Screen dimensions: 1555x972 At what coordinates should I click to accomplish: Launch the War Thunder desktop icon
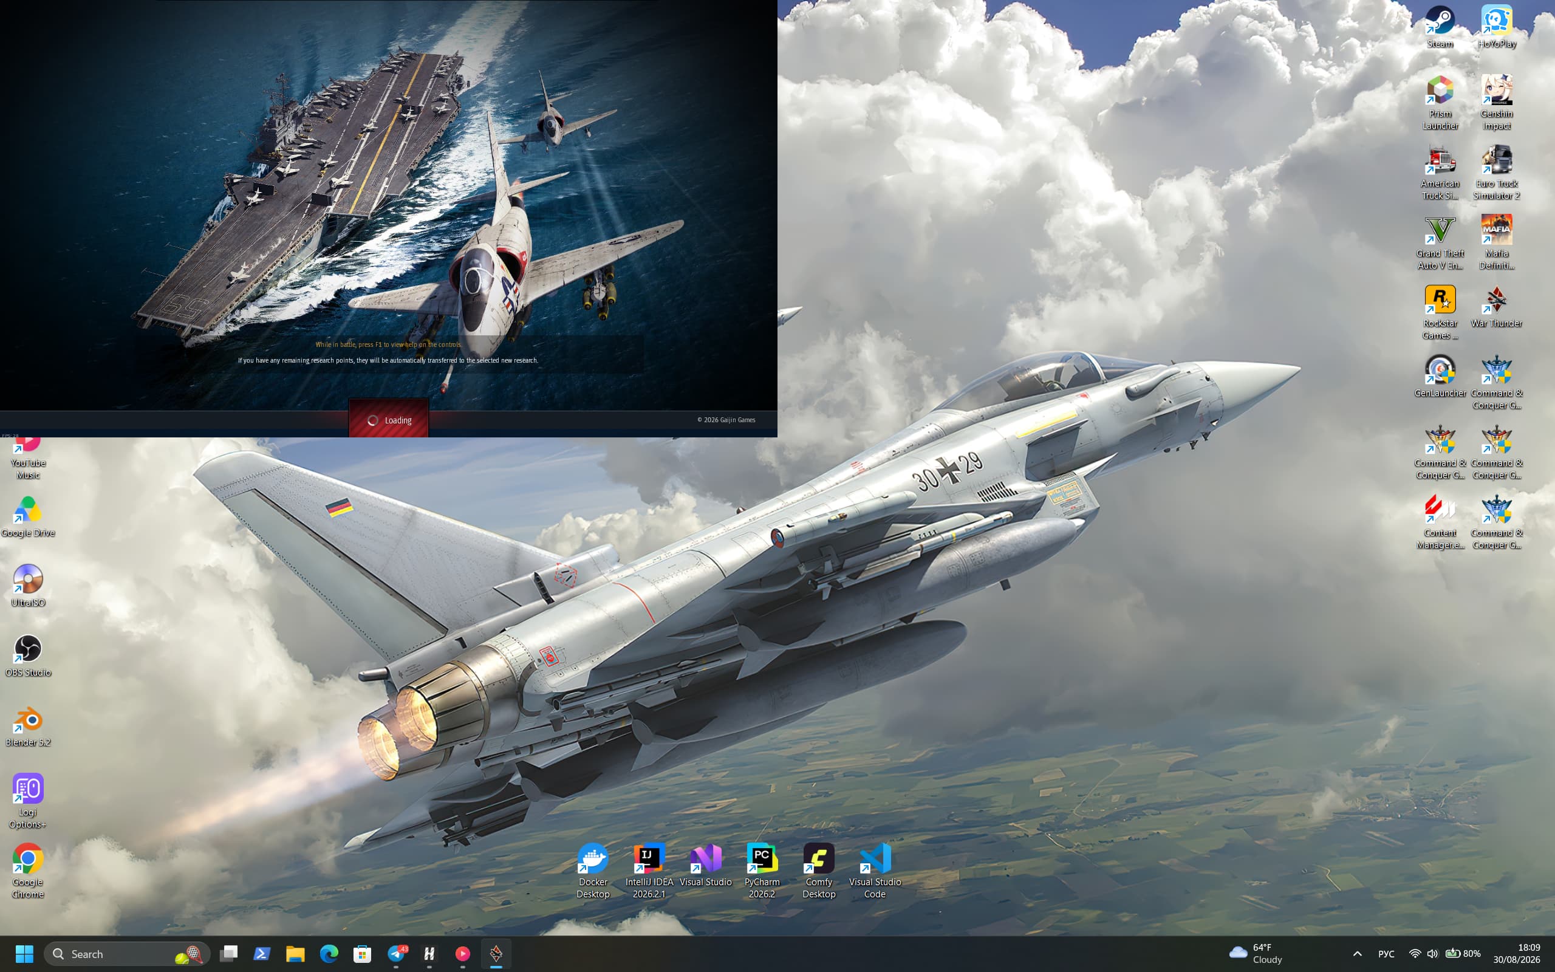(x=1496, y=307)
